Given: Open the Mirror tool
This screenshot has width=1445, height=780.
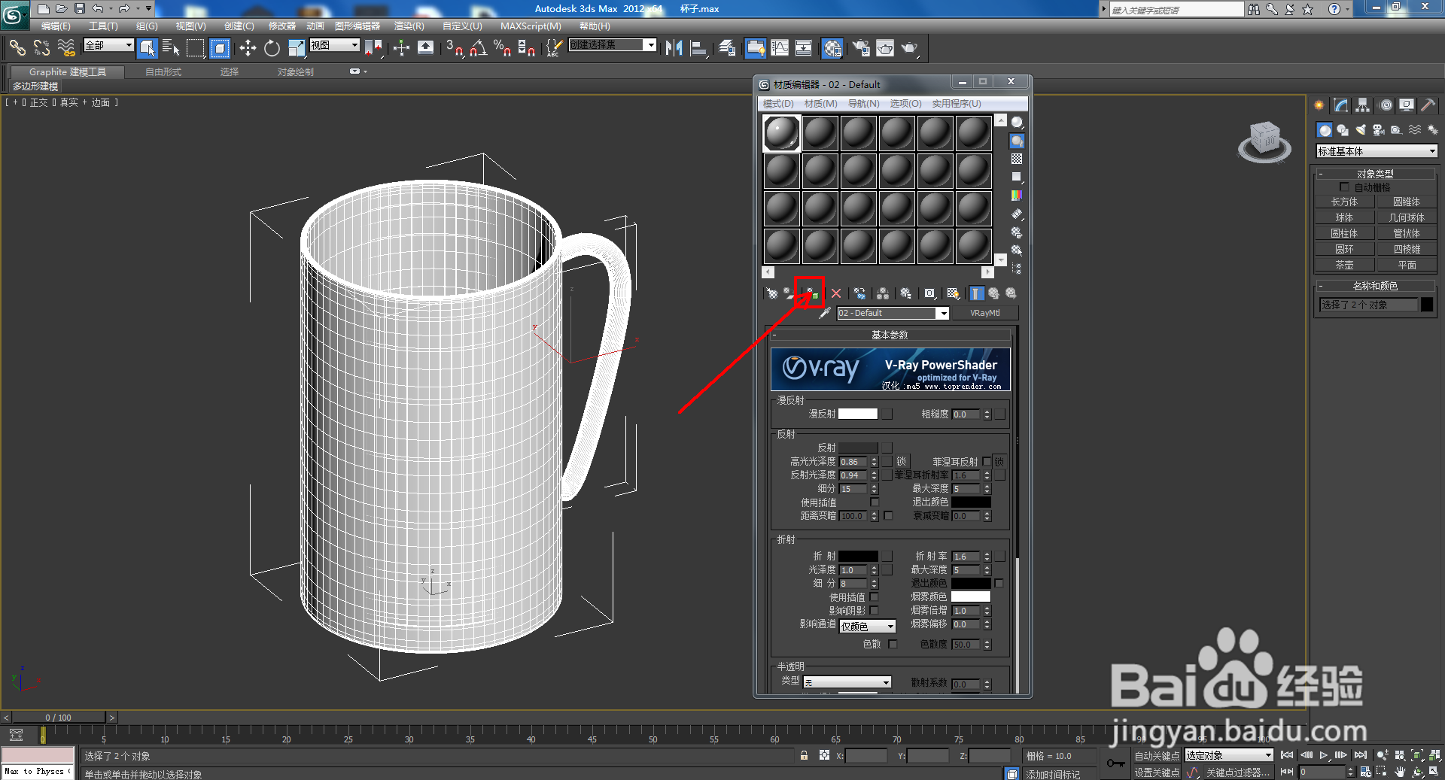Looking at the screenshot, I should pyautogui.click(x=674, y=47).
